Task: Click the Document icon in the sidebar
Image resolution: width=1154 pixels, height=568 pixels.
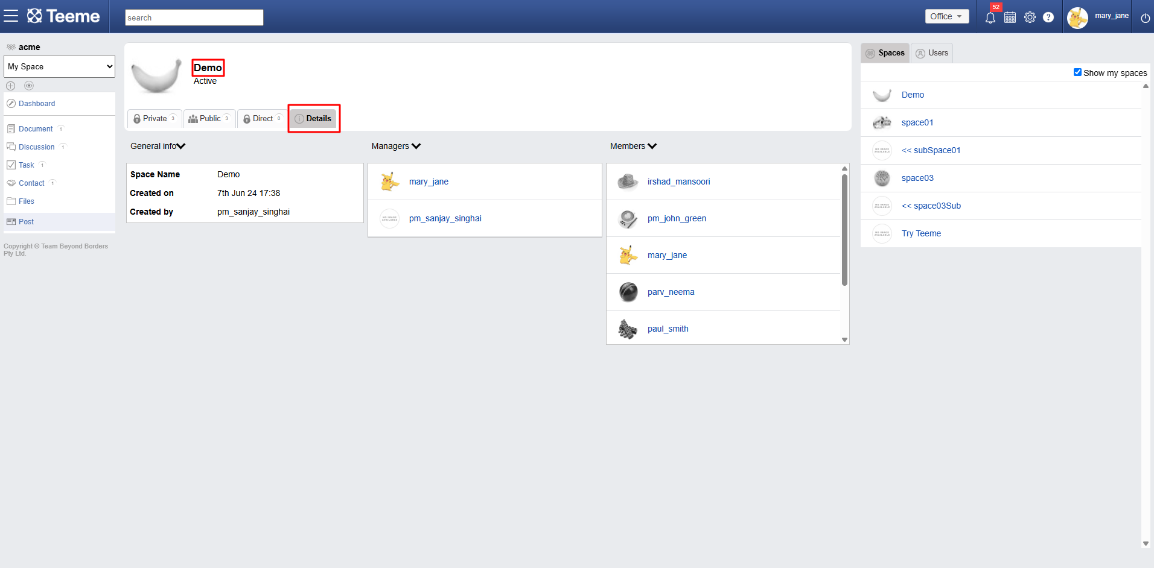Action: click(x=11, y=129)
